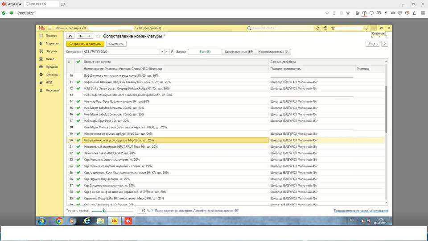Viewport: 428px width, 241px height.
Task: Start AnyDesk session recording with the red dot icon
Action: [407, 13]
